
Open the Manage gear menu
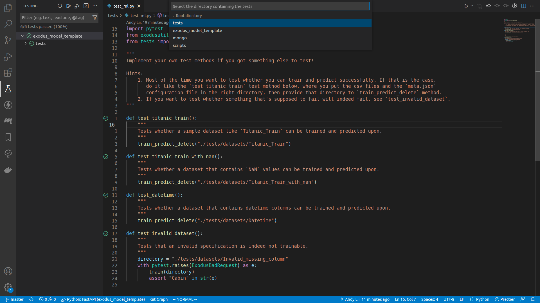coord(8,288)
